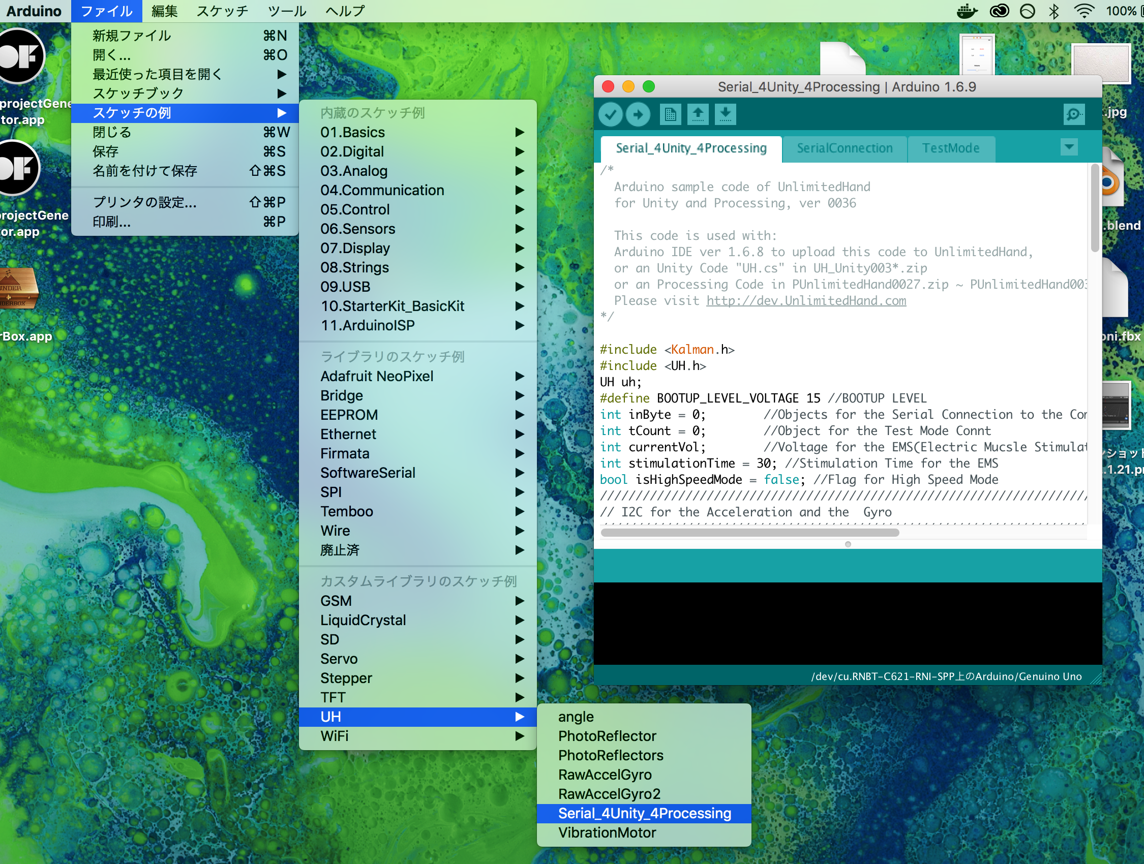Click the console divider handle dot
This screenshot has width=1144, height=864.
click(x=848, y=544)
